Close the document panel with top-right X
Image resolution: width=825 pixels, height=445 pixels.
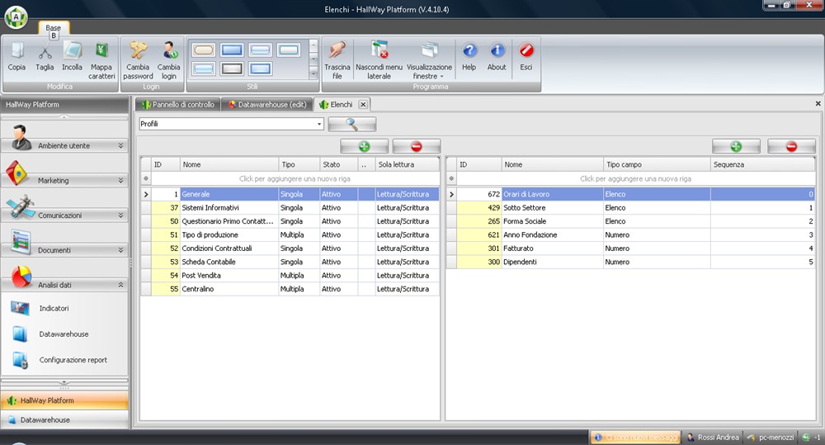(x=818, y=104)
